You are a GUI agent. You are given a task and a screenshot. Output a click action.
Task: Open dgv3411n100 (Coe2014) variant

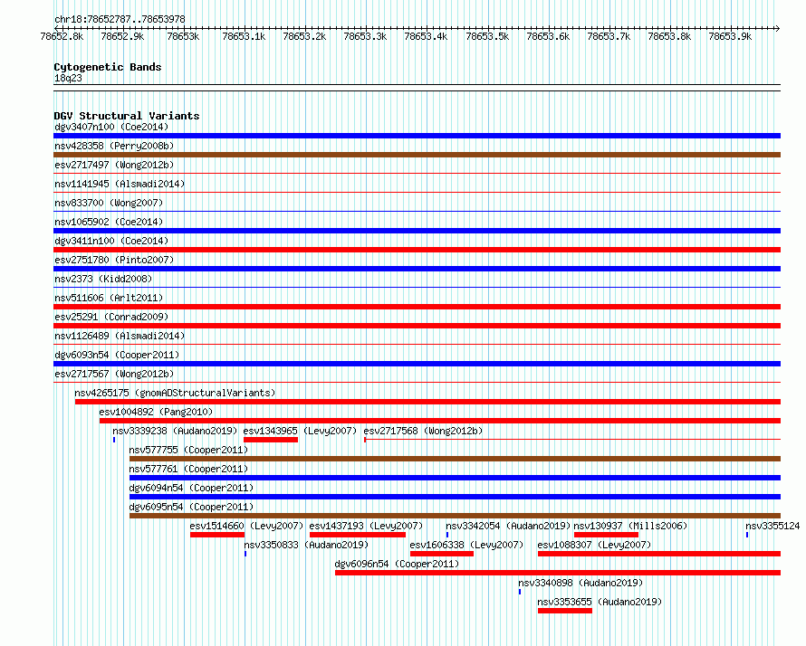coord(111,241)
